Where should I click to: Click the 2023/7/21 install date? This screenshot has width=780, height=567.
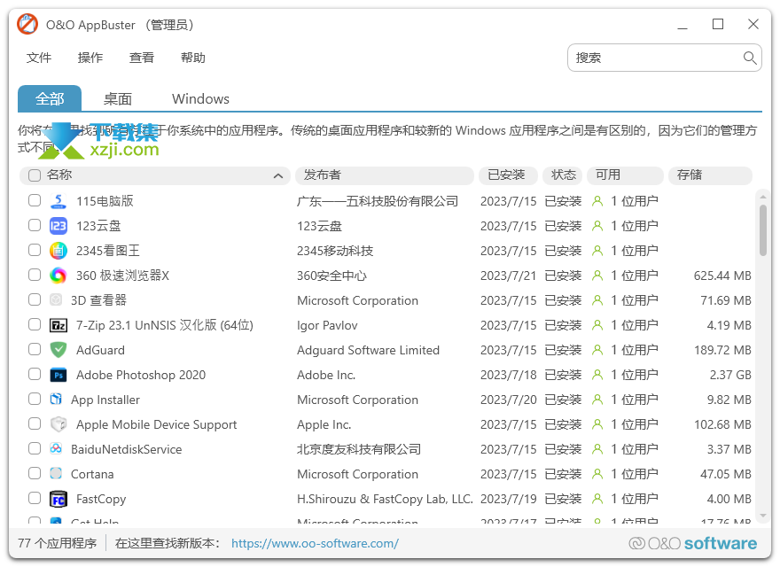[509, 275]
